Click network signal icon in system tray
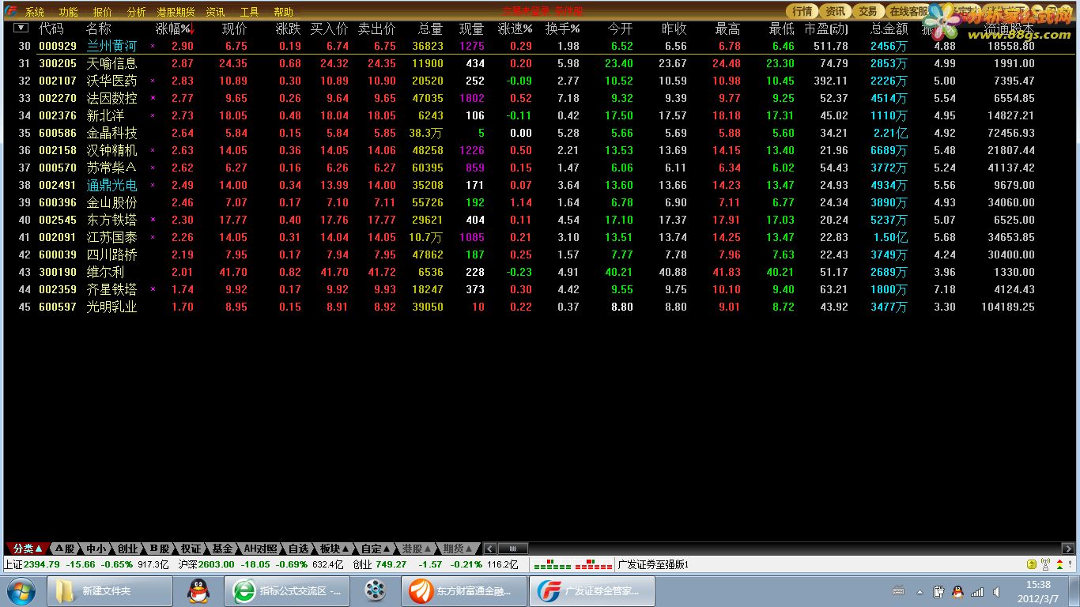Image resolution: width=1080 pixels, height=607 pixels. click(977, 591)
